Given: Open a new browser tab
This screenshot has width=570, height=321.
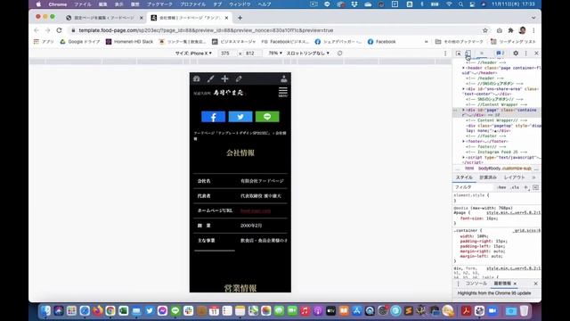Looking at the screenshot, I should click(x=240, y=18).
